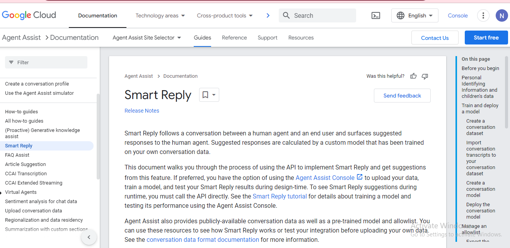Click the search magnifier icon

pyautogui.click(x=286, y=15)
